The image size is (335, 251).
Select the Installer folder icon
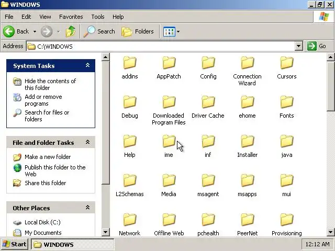247,141
